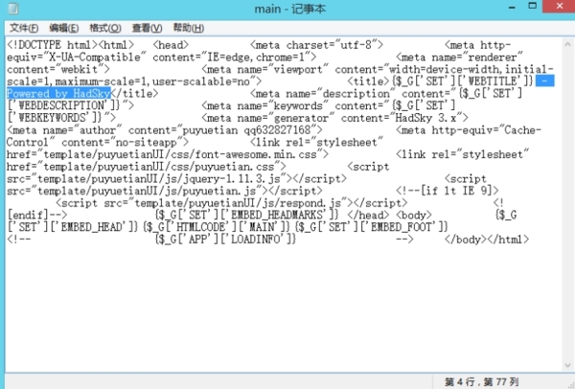This screenshot has height=389, width=575.
Task: Click the Notepad icon in the title bar
Action: (13, 8)
